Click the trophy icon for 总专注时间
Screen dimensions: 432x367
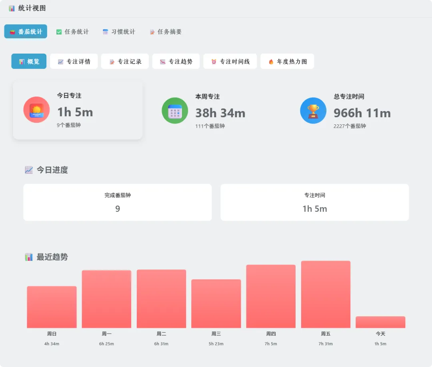[x=313, y=111]
